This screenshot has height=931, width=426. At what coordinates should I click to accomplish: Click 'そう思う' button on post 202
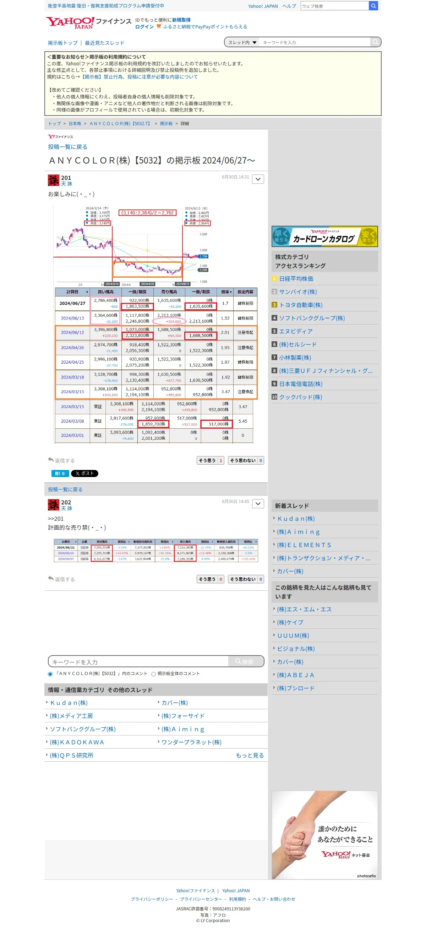click(x=211, y=579)
